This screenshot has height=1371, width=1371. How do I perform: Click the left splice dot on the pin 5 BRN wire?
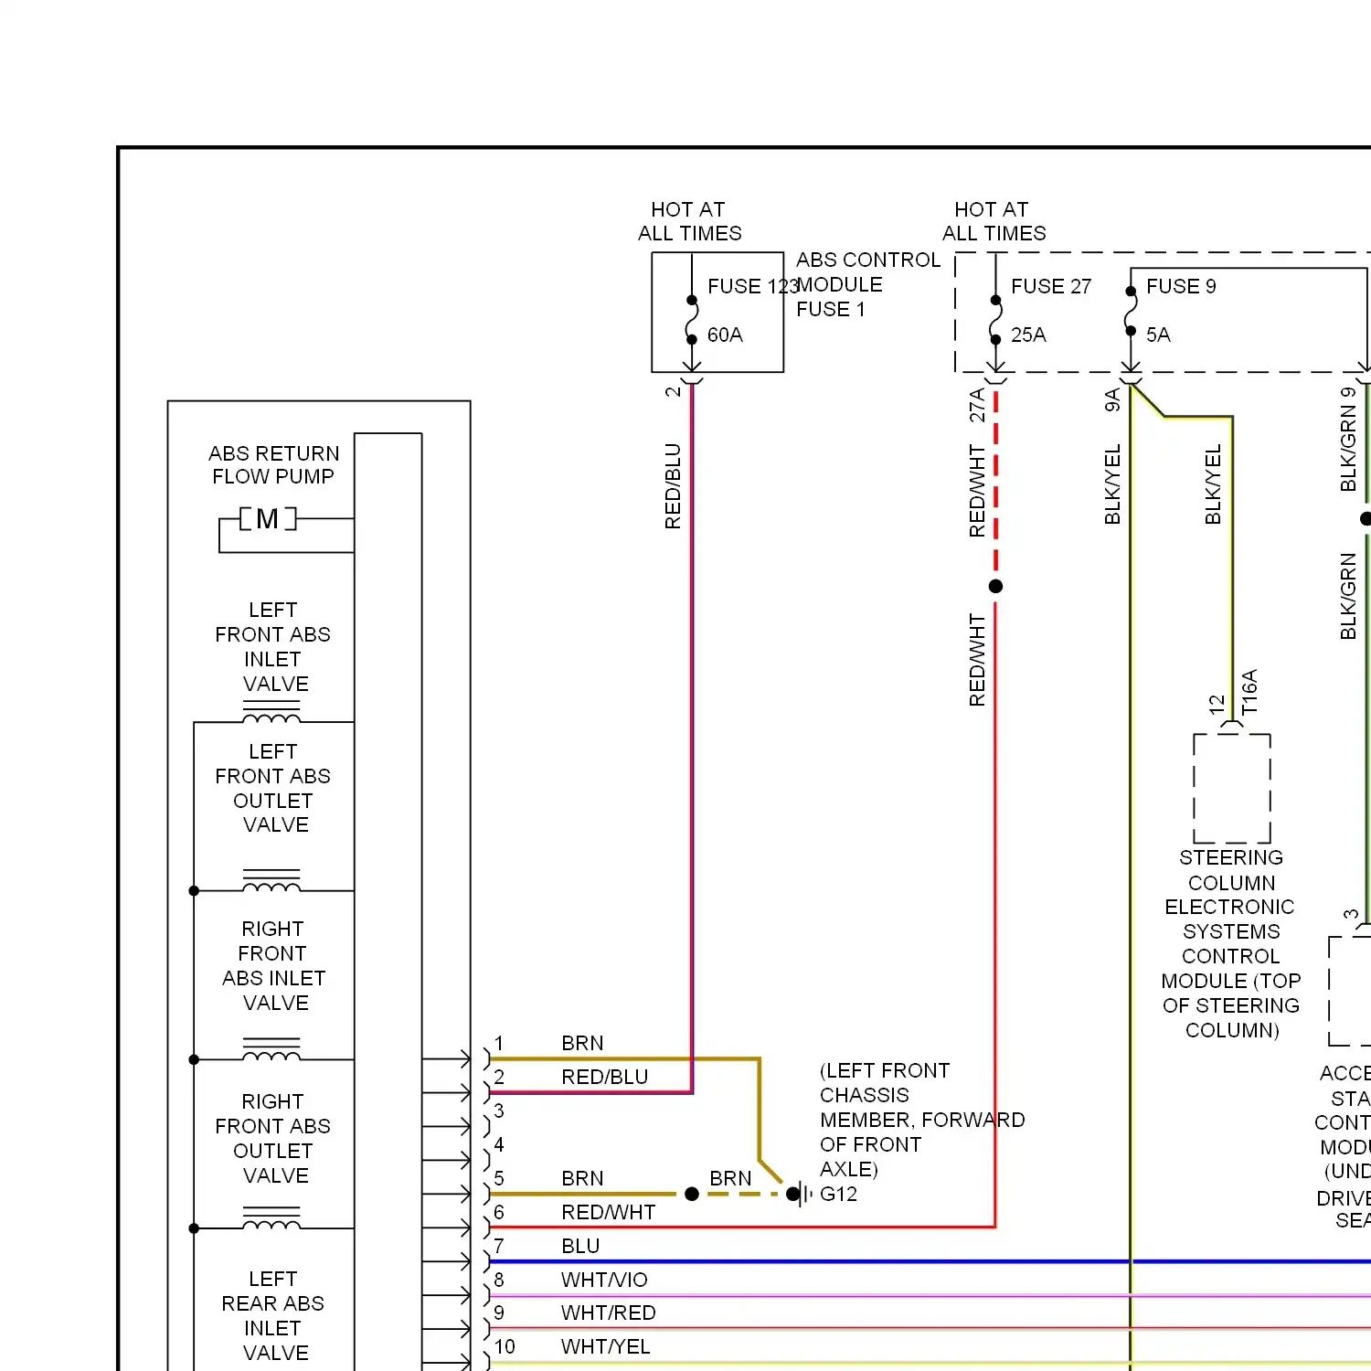[692, 1194]
